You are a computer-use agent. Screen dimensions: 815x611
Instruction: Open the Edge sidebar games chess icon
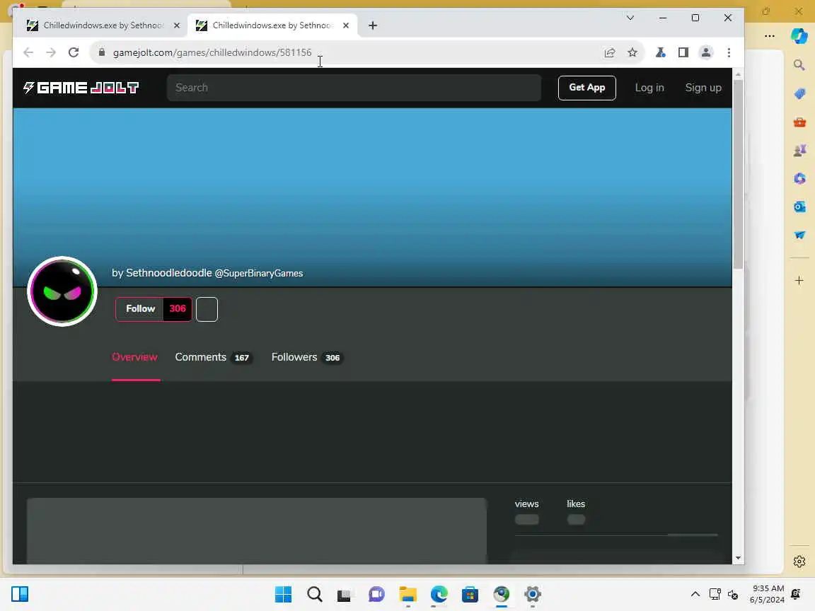click(x=799, y=150)
